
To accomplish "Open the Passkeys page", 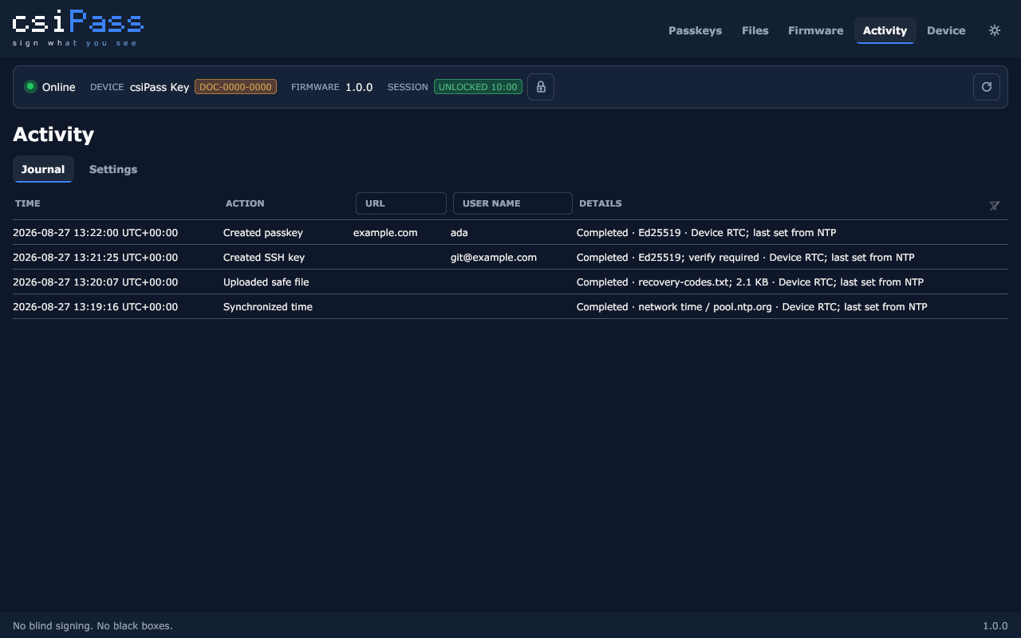I will [x=695, y=30].
